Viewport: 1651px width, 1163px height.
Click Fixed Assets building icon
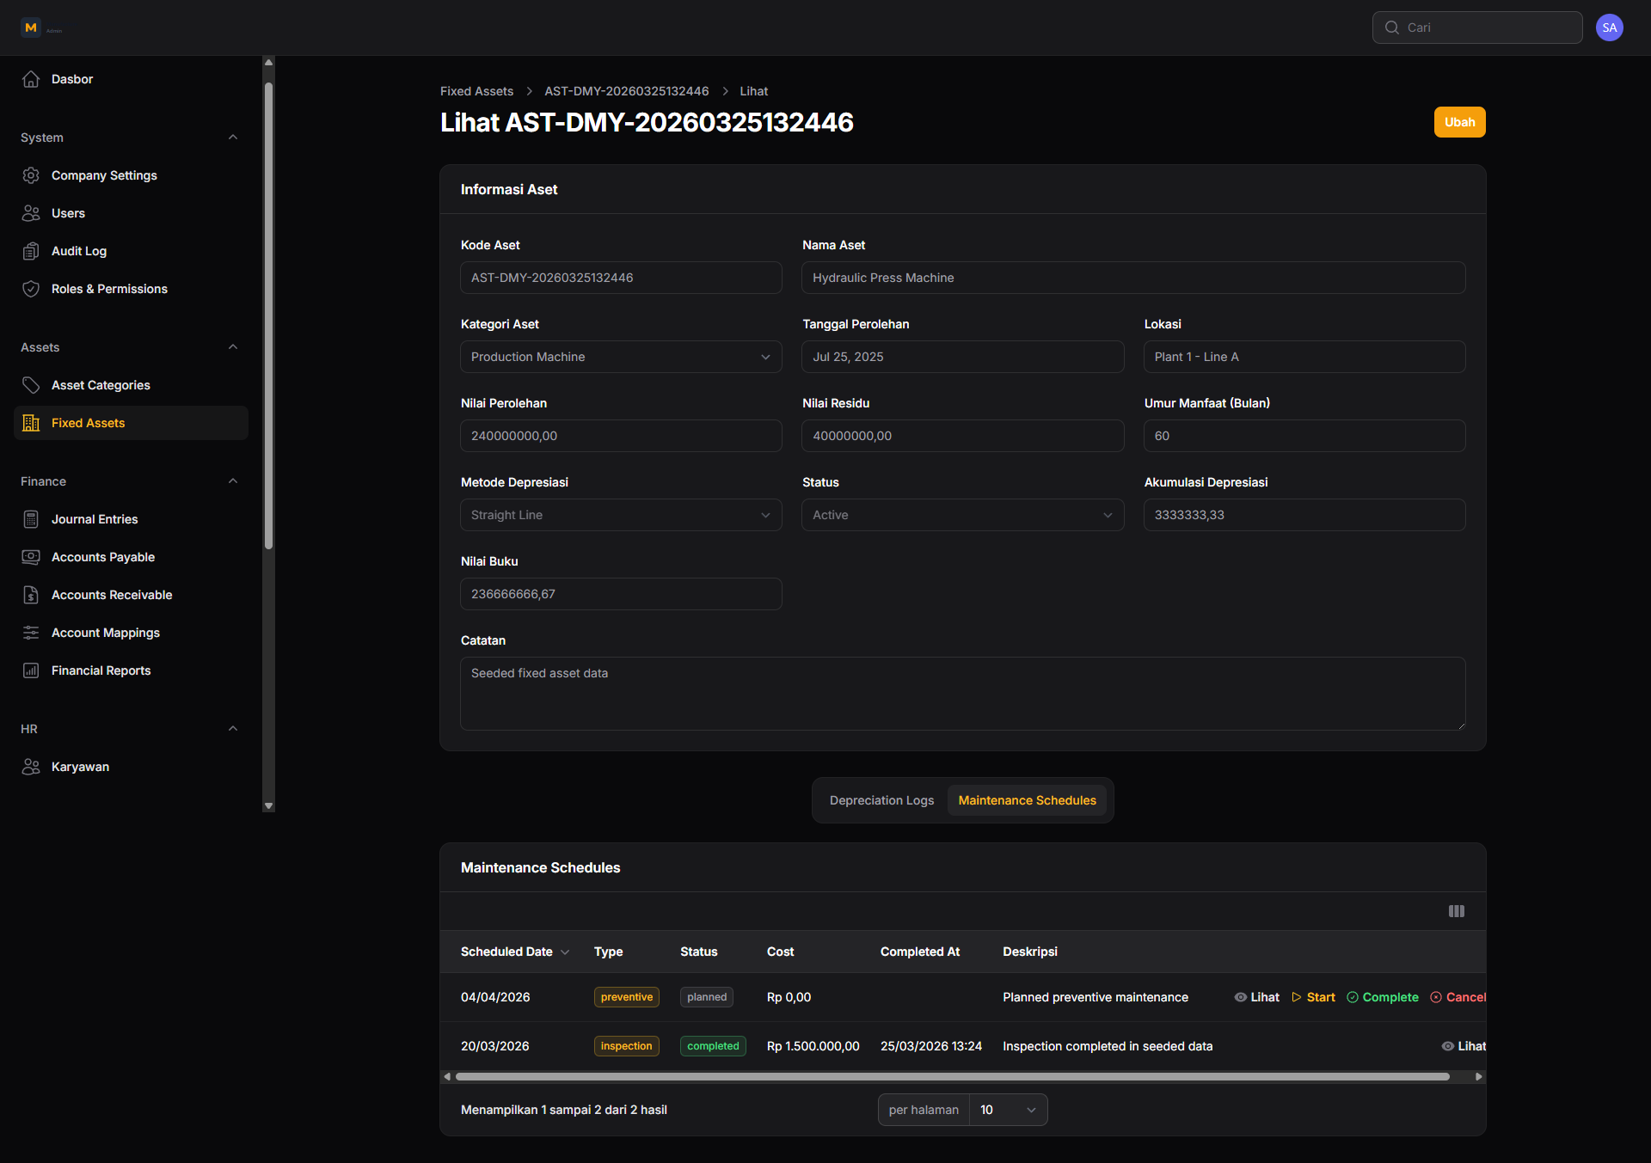coord(31,423)
